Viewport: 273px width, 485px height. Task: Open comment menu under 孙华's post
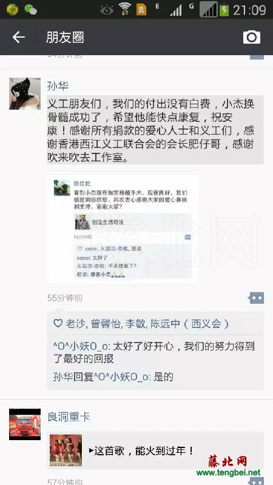pyautogui.click(x=256, y=298)
